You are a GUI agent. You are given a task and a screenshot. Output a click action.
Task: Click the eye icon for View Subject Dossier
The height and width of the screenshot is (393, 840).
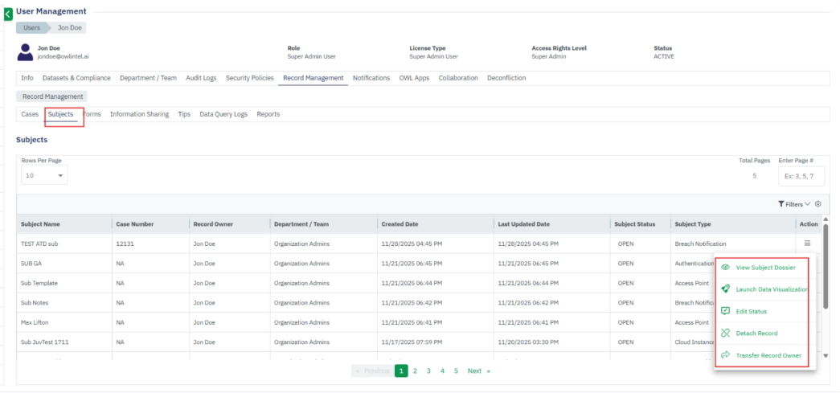point(725,268)
